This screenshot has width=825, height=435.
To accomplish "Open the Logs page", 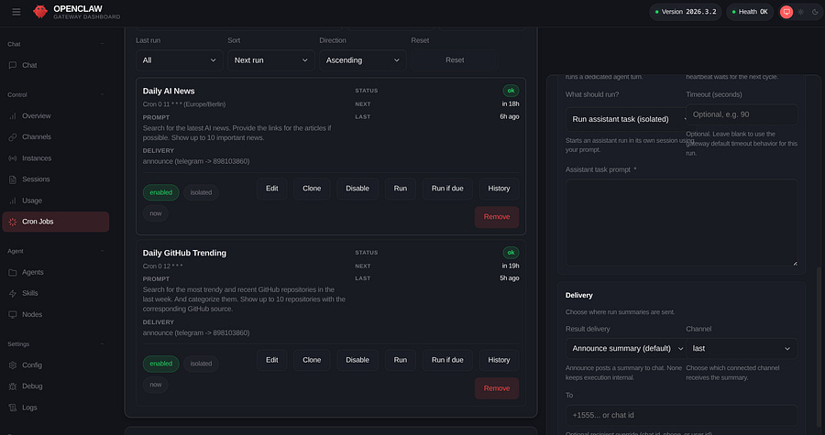I will click(55, 408).
